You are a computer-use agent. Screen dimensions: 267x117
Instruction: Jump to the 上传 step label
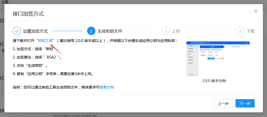click(x=176, y=31)
